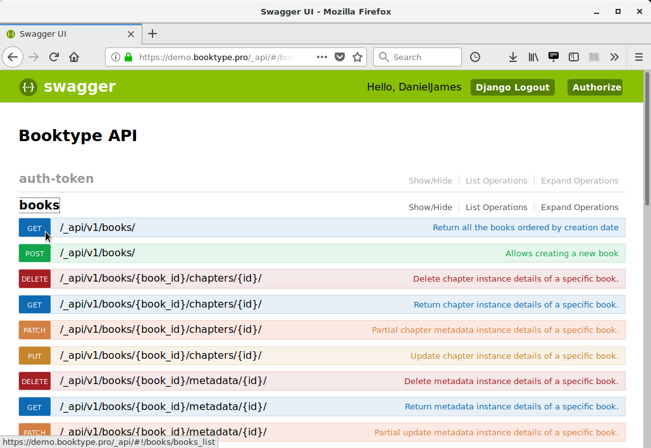This screenshot has width=651, height=448.
Task: Click 'Return metadata instance details' description
Action: tap(511, 406)
